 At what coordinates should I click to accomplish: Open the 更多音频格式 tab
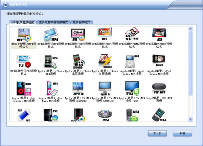[x=81, y=22]
